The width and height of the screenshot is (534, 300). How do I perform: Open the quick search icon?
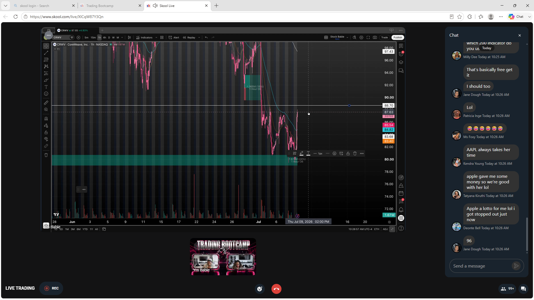354,37
